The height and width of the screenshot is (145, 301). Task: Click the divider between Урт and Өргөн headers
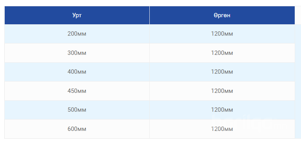(x=150, y=15)
